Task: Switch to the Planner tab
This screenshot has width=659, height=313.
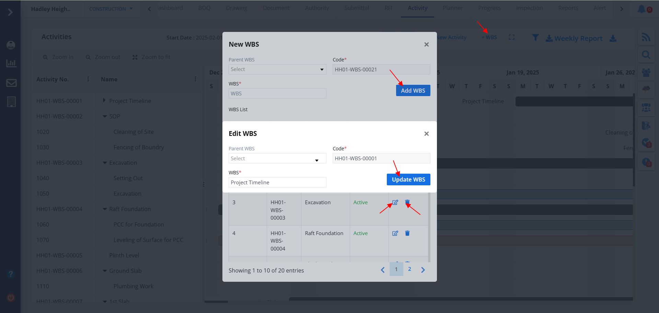Action: [452, 8]
